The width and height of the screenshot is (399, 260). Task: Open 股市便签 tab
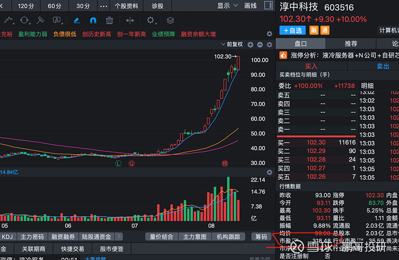point(112,249)
